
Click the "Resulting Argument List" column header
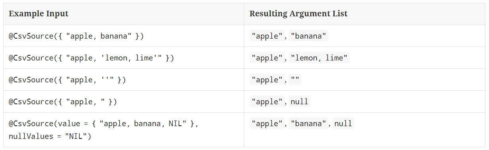pos(298,14)
